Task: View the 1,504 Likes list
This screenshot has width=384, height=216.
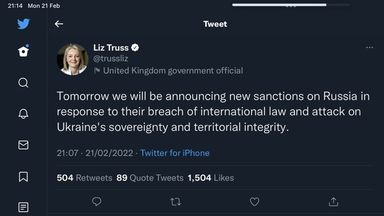Action: pos(211,178)
